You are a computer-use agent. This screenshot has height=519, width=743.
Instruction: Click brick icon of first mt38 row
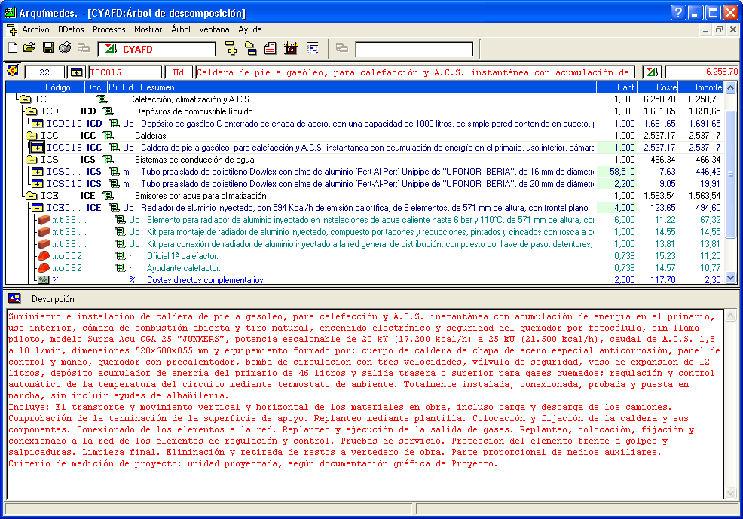44,220
